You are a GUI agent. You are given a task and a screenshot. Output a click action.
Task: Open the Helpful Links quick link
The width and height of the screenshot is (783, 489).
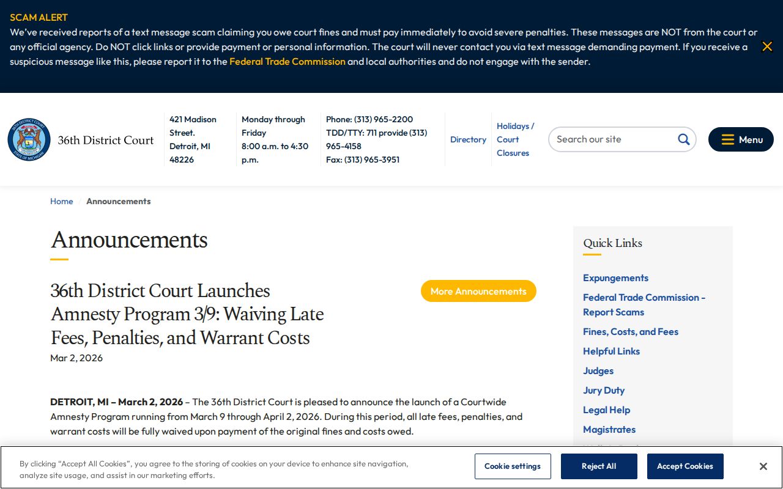coord(611,351)
